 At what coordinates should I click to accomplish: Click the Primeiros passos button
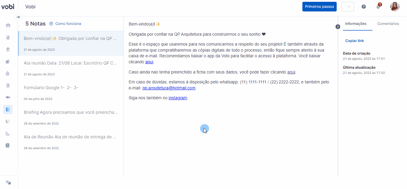(x=320, y=7)
